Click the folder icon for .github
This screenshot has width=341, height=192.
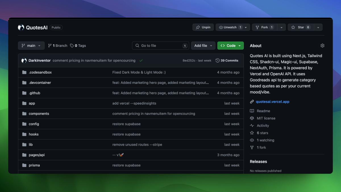click(x=24, y=93)
